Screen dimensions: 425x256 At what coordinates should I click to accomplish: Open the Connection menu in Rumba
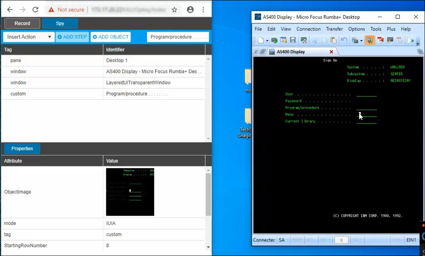[x=308, y=29]
